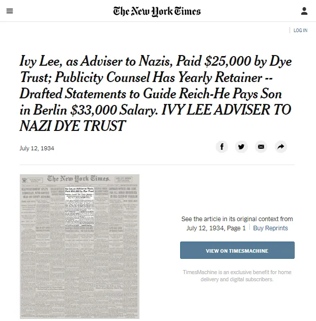Open the user account icon

tap(304, 11)
